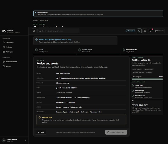Click the Blender rendering tag
Screen dimensions: 168x144
(137, 69)
